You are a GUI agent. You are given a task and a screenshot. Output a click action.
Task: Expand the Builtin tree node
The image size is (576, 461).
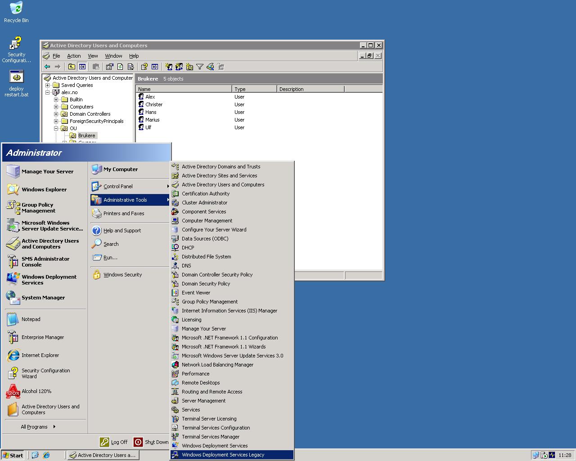click(x=56, y=99)
